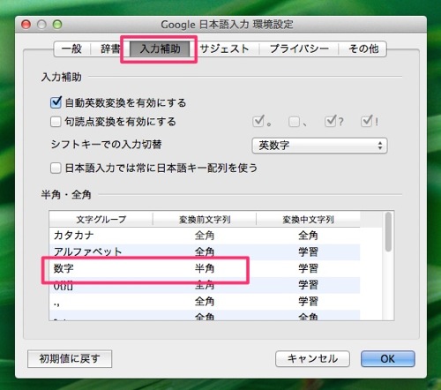Image resolution: width=441 pixels, height=390 pixels.
Task: Close the Google 日本語入力 環境設定 window
Action: 26,25
